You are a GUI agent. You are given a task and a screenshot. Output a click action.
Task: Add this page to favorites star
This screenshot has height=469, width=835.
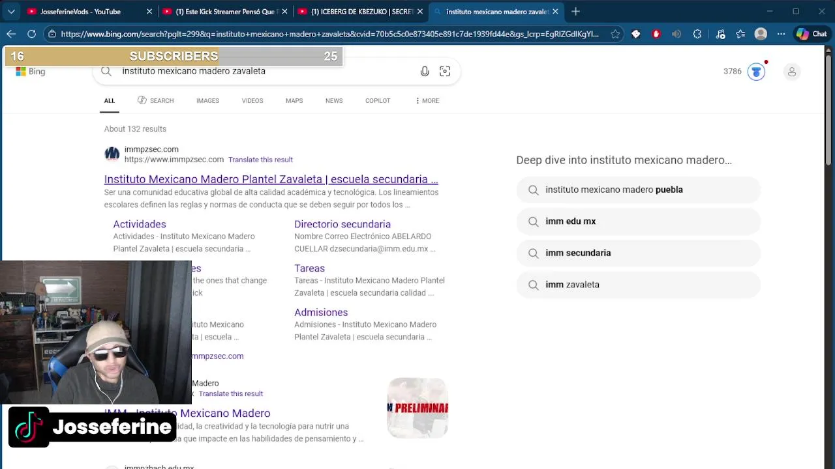click(615, 34)
